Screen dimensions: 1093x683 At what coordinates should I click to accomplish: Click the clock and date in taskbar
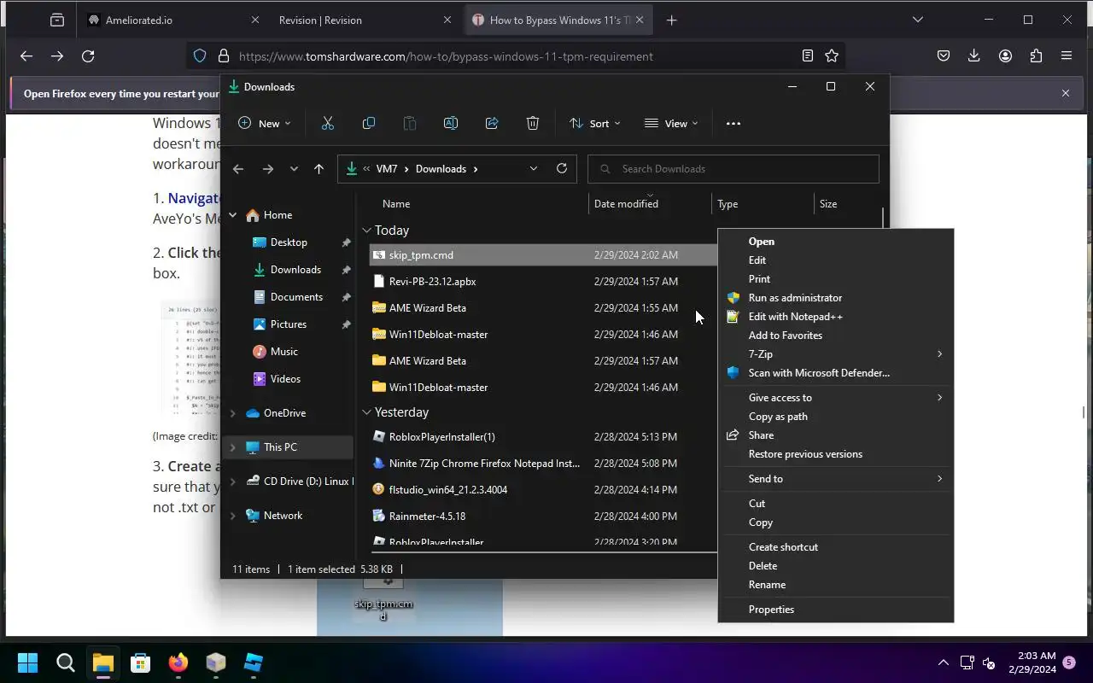1032,663
